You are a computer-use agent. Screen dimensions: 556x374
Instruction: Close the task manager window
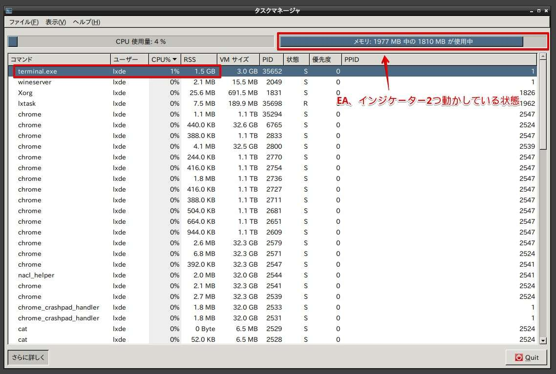tap(546, 11)
